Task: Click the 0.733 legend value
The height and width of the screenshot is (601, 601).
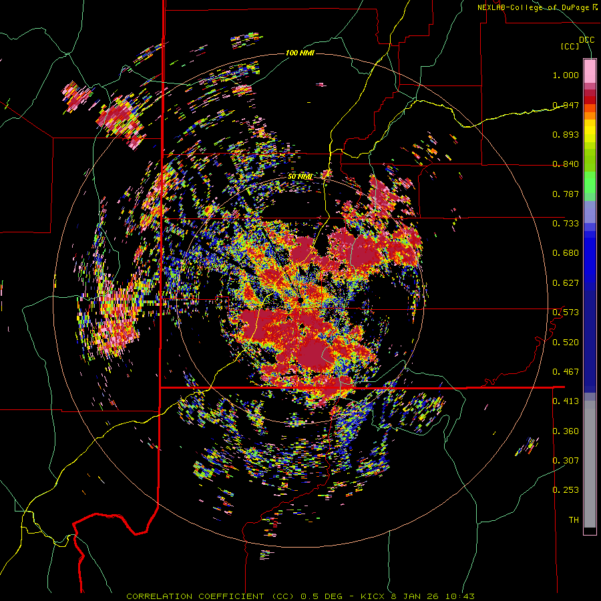Action: coord(566,224)
